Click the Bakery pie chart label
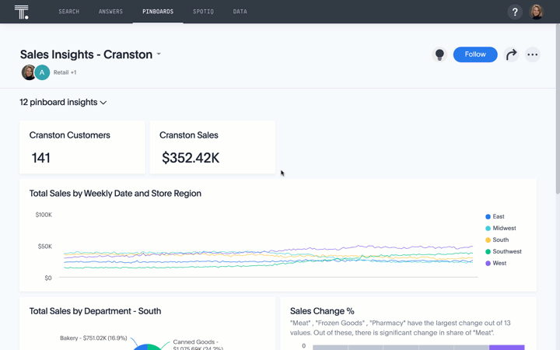Image resolution: width=560 pixels, height=350 pixels. pos(93,338)
